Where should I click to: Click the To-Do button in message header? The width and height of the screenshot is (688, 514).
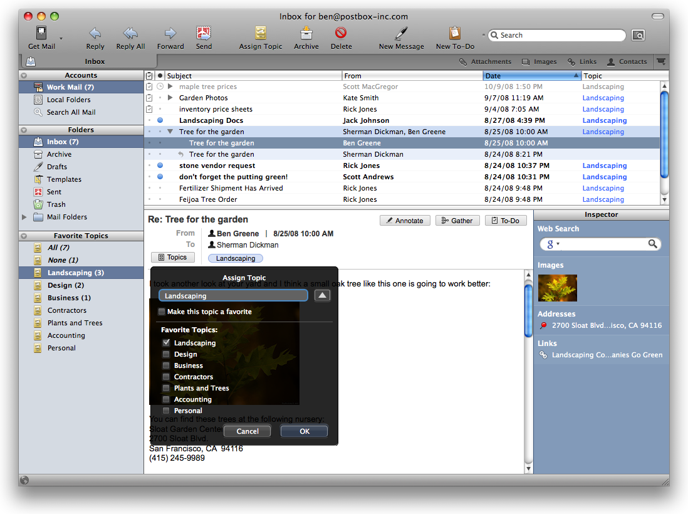(506, 221)
